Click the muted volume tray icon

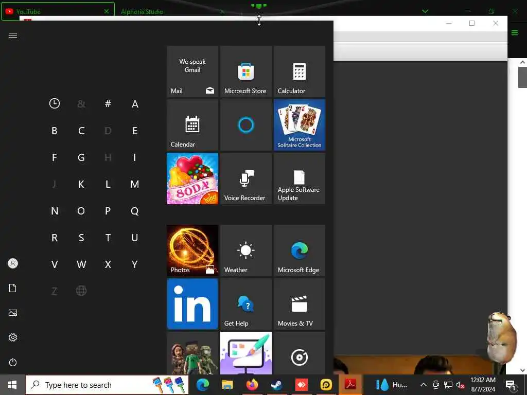460,385
